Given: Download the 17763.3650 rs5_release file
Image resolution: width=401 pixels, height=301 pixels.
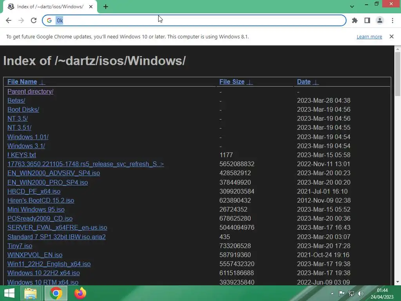Looking at the screenshot, I should point(85,164).
